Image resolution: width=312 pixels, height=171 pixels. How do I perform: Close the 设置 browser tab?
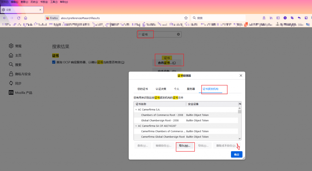tap(40, 10)
